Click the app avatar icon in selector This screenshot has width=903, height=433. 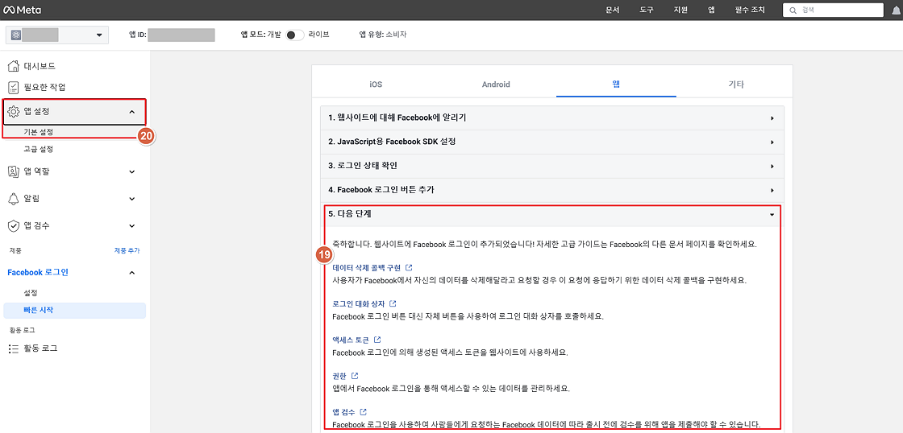[x=15, y=35]
